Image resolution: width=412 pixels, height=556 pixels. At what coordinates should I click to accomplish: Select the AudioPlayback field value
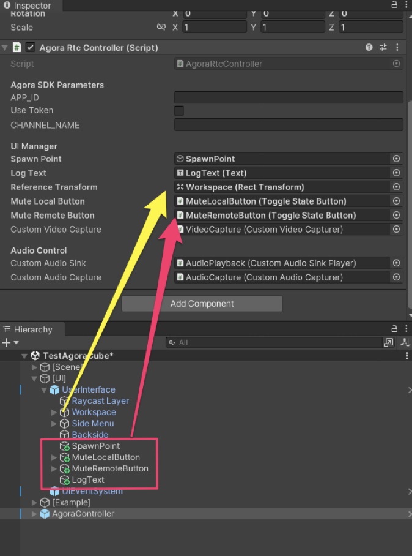[x=282, y=263]
